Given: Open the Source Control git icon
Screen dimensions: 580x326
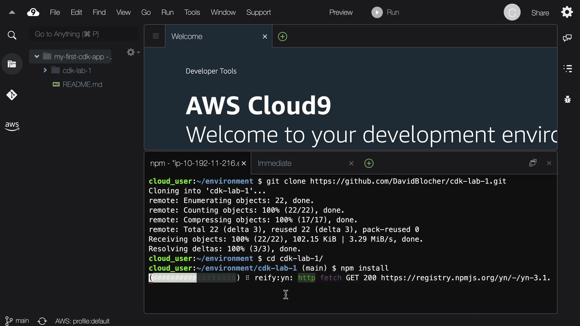Looking at the screenshot, I should click(x=12, y=95).
